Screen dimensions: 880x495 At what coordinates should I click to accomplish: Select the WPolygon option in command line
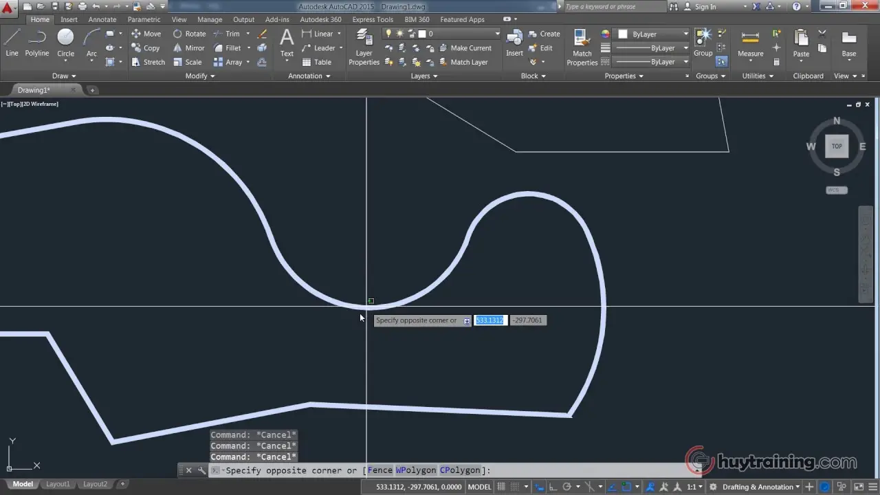pyautogui.click(x=416, y=470)
